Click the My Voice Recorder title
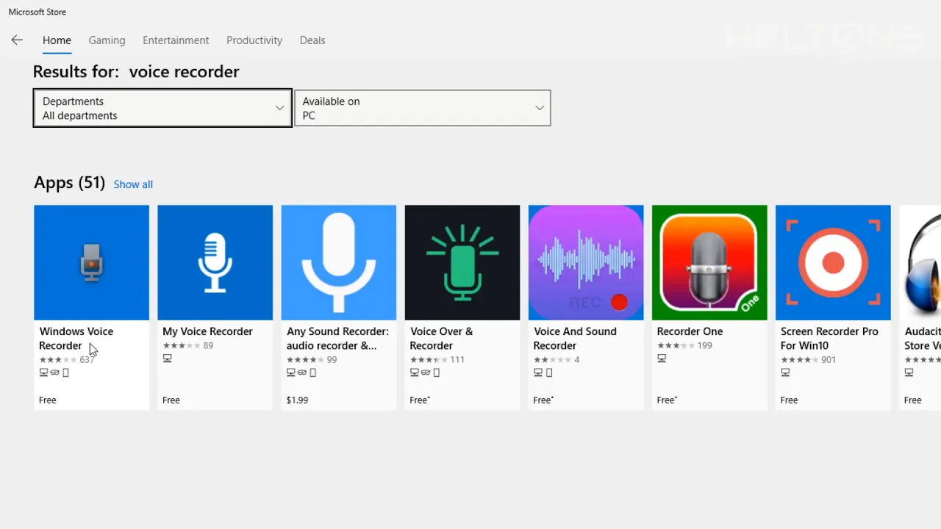This screenshot has height=529, width=941. point(207,331)
